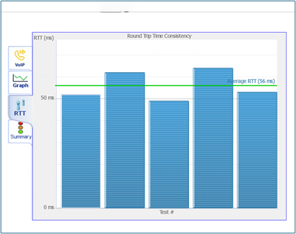Image resolution: width=296 pixels, height=234 pixels.
Task: Click the green average RTT line
Action: point(166,85)
